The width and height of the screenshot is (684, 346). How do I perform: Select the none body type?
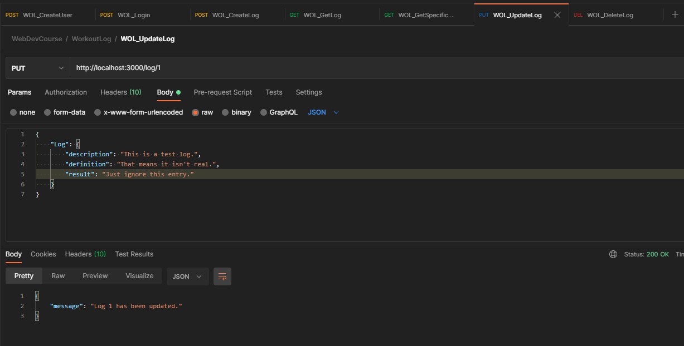23,112
